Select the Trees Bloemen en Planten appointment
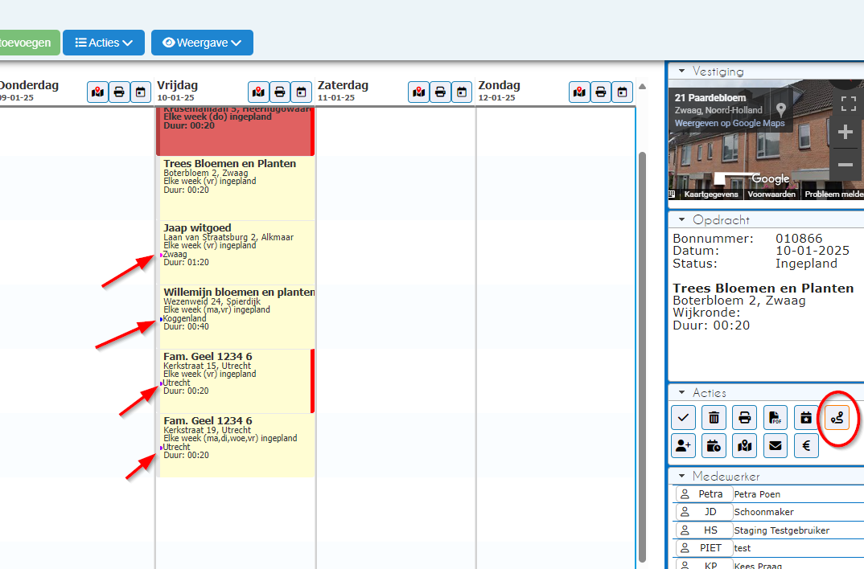 [x=236, y=187]
